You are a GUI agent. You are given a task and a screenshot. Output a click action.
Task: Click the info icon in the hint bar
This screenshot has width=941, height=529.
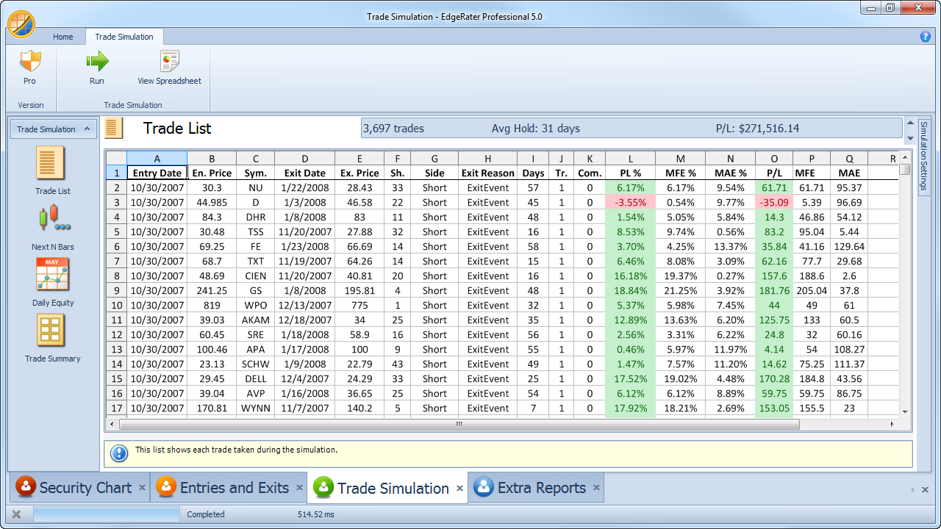pos(119,453)
